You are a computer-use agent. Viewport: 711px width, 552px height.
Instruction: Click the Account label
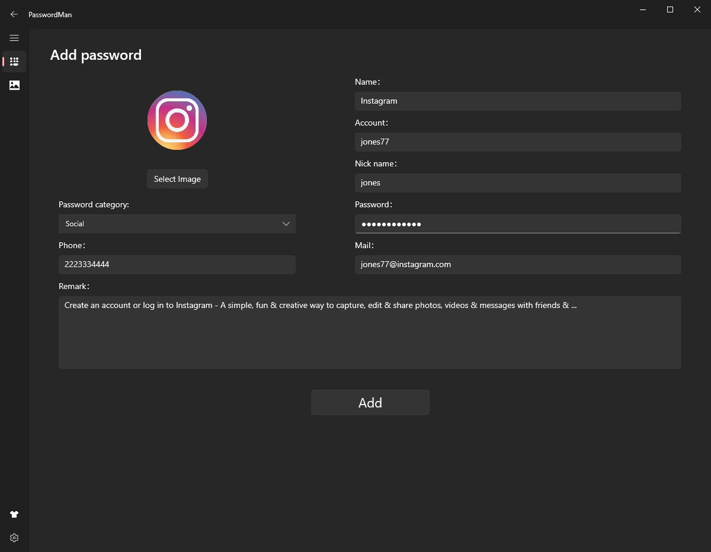(371, 123)
